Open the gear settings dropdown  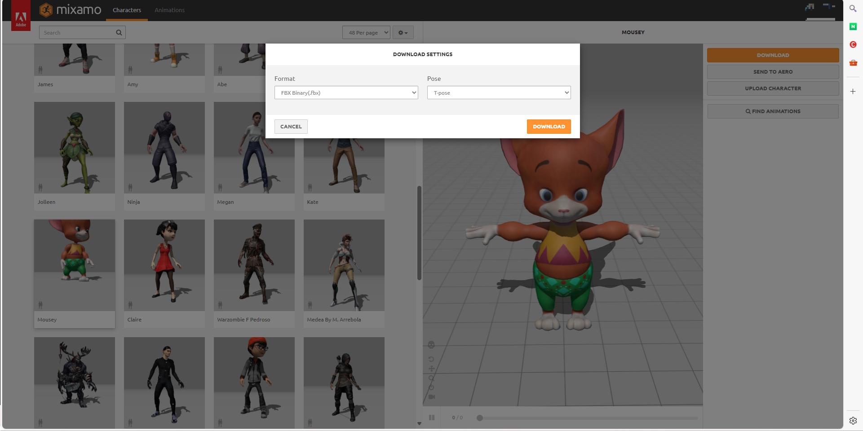403,32
